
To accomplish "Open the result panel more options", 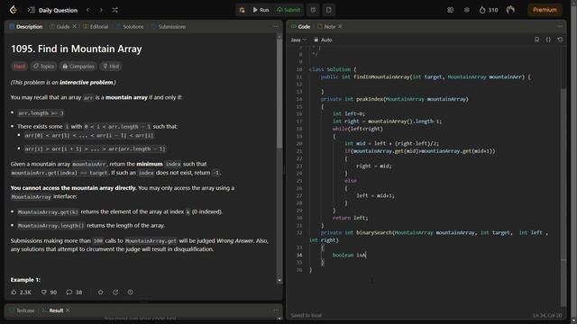I will tap(276, 310).
